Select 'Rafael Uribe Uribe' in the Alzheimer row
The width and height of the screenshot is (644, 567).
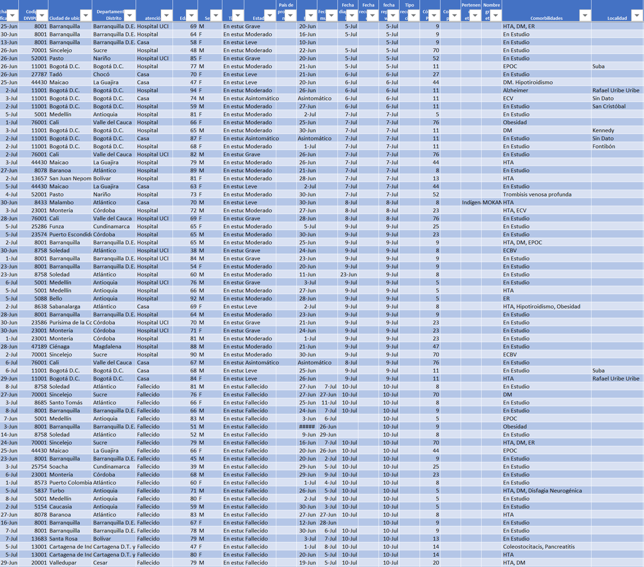click(x=617, y=90)
